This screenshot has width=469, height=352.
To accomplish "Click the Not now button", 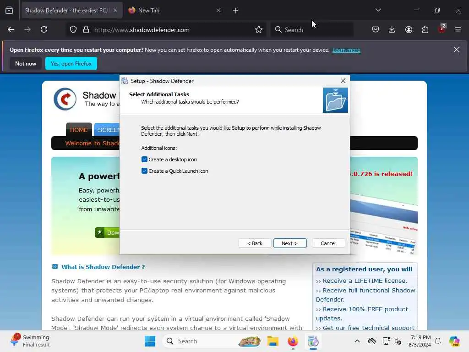I will pos(26,63).
